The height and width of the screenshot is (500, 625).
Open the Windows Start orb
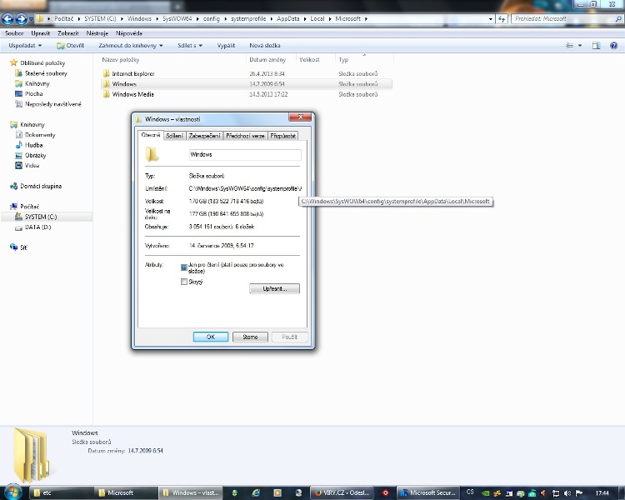point(14,492)
